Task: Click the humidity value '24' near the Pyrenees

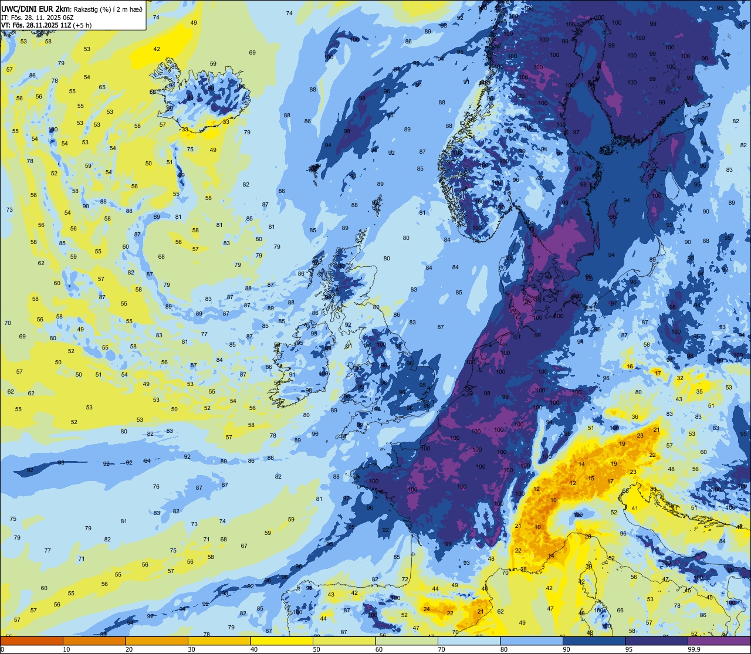Action: click(x=427, y=609)
